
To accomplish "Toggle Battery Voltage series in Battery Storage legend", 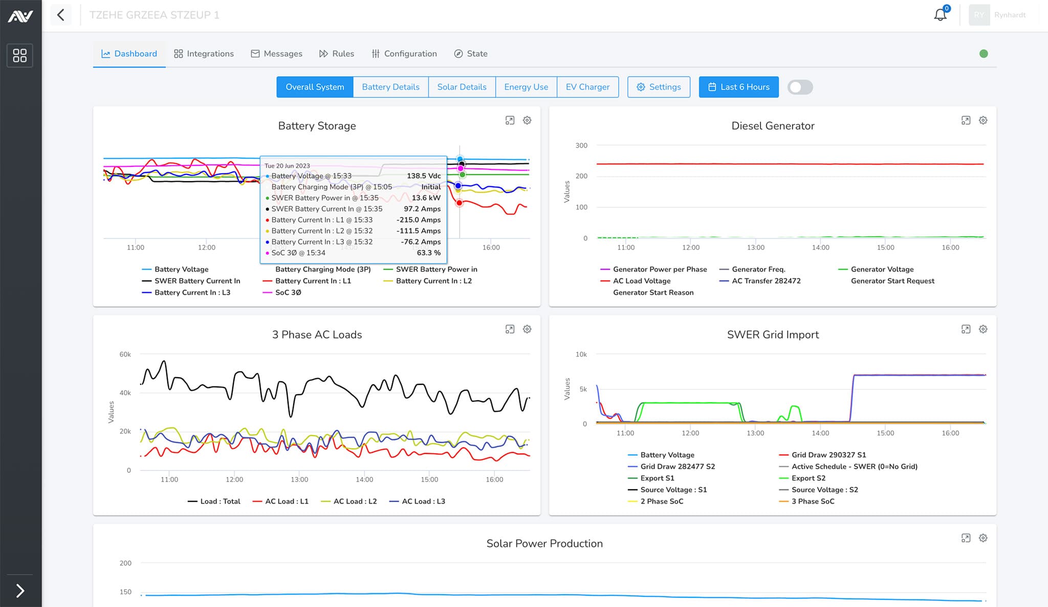I will pyautogui.click(x=175, y=269).
